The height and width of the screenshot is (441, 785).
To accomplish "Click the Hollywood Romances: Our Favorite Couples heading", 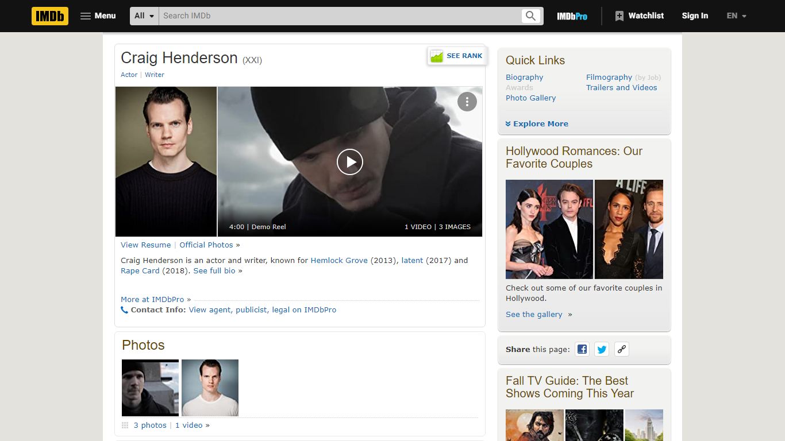I will [574, 157].
